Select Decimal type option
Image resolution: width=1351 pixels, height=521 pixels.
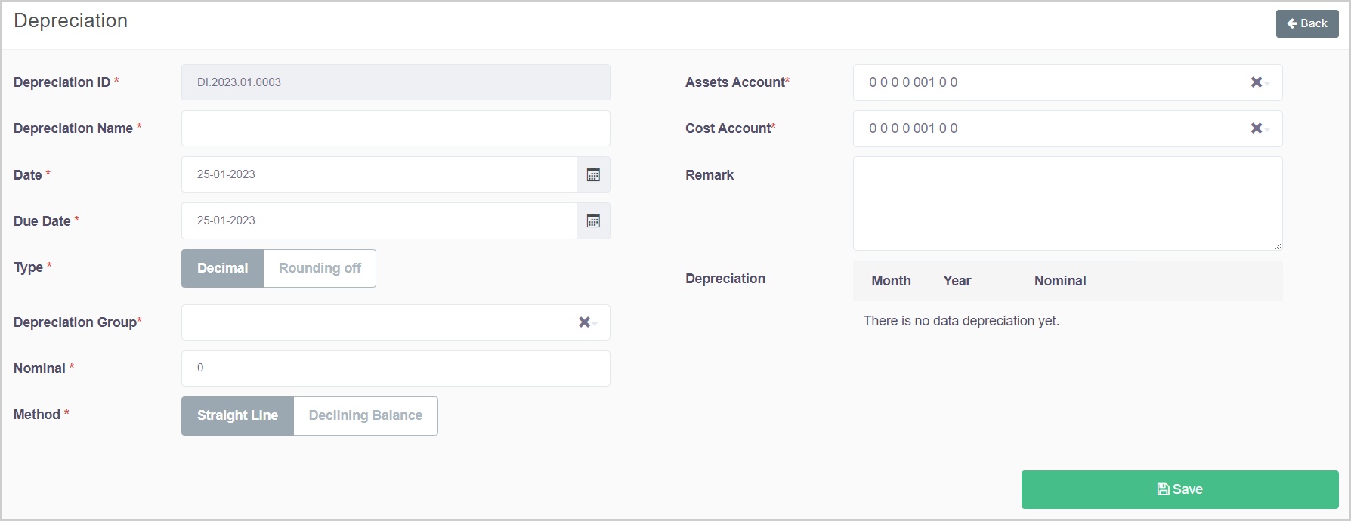tap(222, 268)
